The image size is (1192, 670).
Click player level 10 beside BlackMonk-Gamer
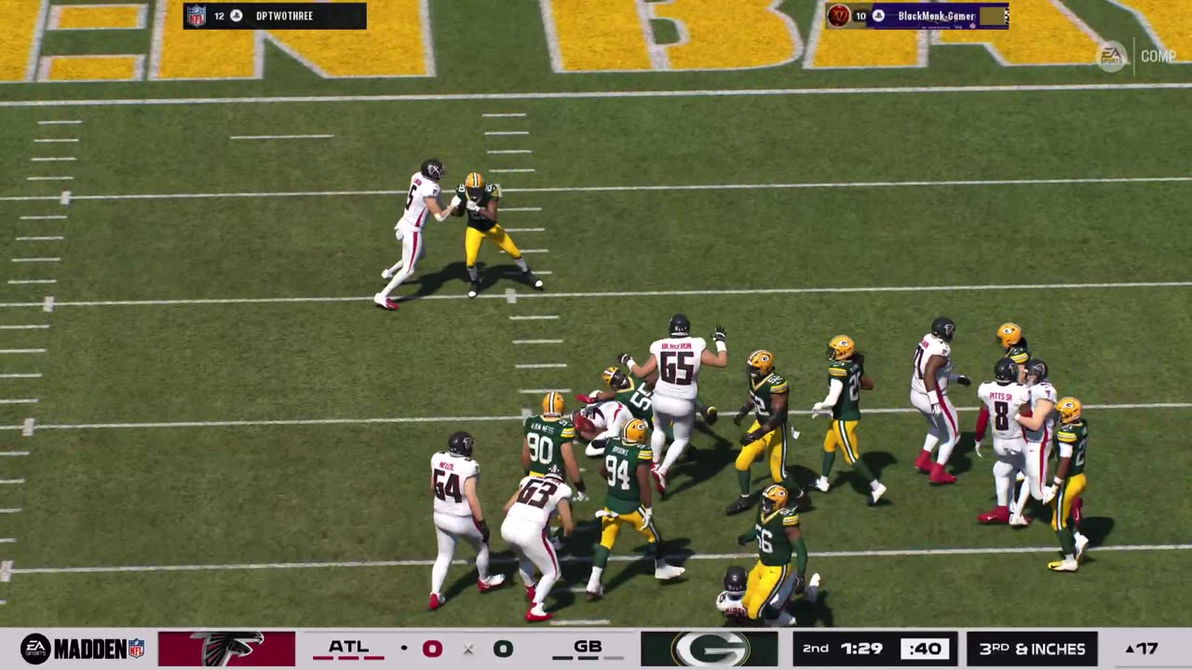[x=860, y=16]
